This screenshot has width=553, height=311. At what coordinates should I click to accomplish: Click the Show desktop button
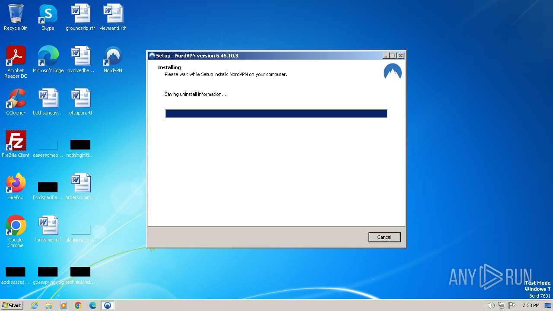click(x=548, y=305)
